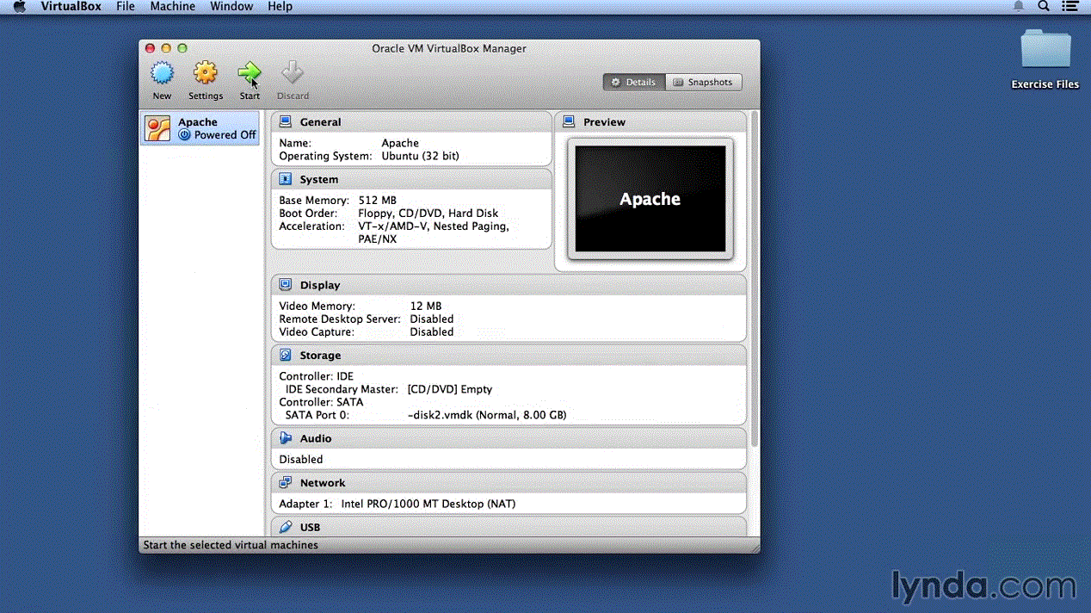The height and width of the screenshot is (613, 1091).
Task: Open the Storage section header link
Action: (x=320, y=355)
